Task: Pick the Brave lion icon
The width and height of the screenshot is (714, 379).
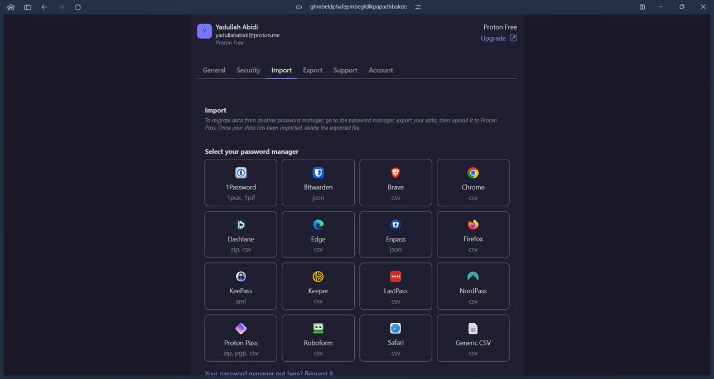Action: [395, 173]
